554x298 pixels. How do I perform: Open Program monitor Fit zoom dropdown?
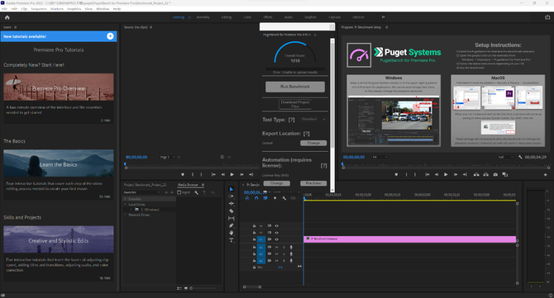[x=380, y=157]
